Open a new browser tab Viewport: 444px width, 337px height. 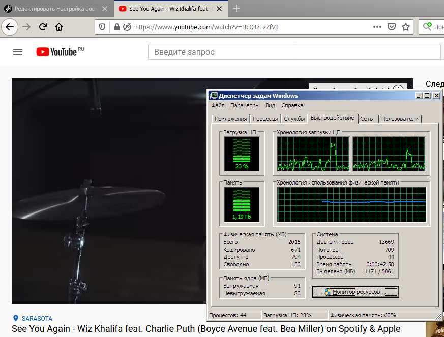click(x=236, y=9)
